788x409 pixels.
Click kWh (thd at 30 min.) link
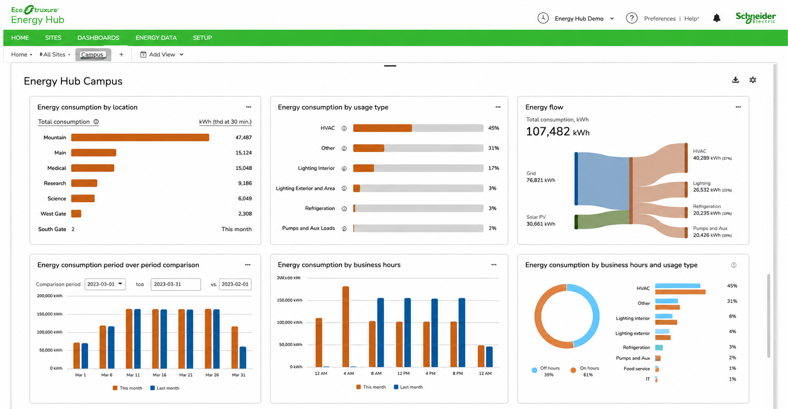coord(225,122)
